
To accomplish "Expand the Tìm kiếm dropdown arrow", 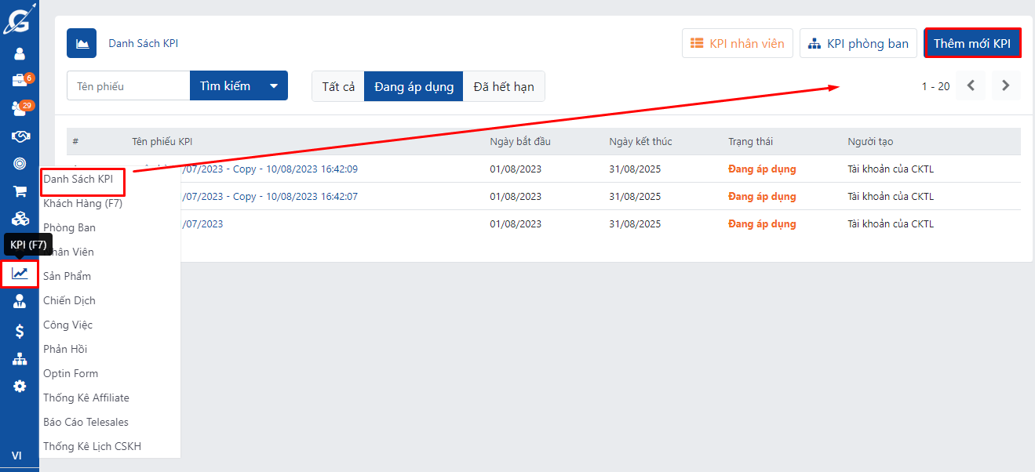I will pyautogui.click(x=274, y=86).
